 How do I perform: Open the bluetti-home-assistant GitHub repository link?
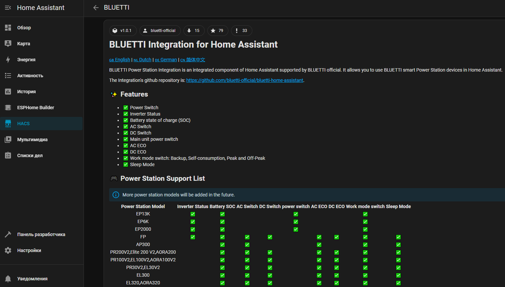pyautogui.click(x=245, y=80)
